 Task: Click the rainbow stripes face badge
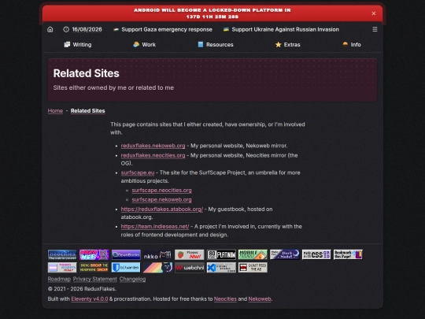(x=157, y=268)
